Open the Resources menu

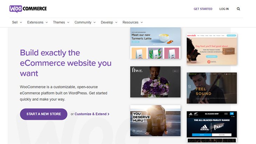[x=130, y=22]
